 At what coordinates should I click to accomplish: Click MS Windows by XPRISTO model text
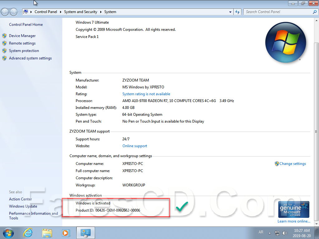pyautogui.click(x=143, y=87)
